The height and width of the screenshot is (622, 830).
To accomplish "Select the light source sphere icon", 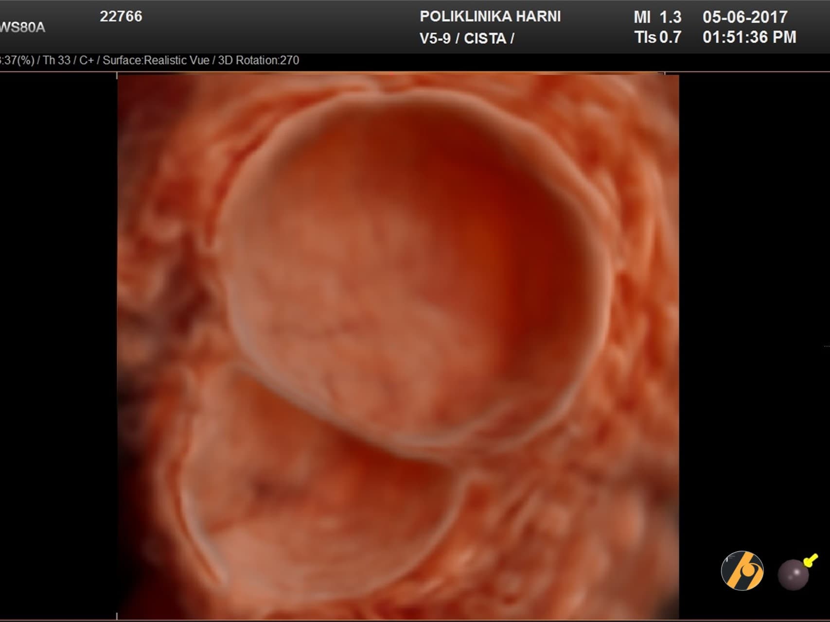I will (793, 575).
